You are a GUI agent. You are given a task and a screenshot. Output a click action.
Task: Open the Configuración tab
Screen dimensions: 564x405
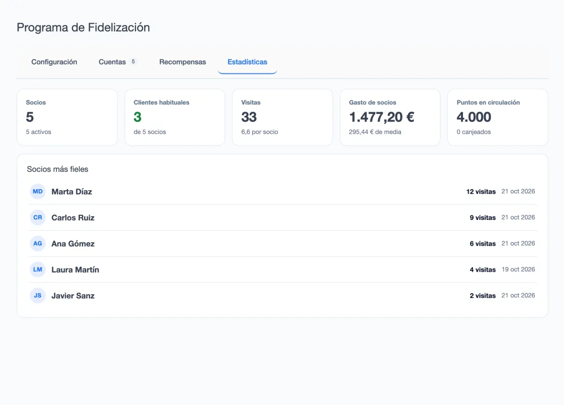[54, 62]
